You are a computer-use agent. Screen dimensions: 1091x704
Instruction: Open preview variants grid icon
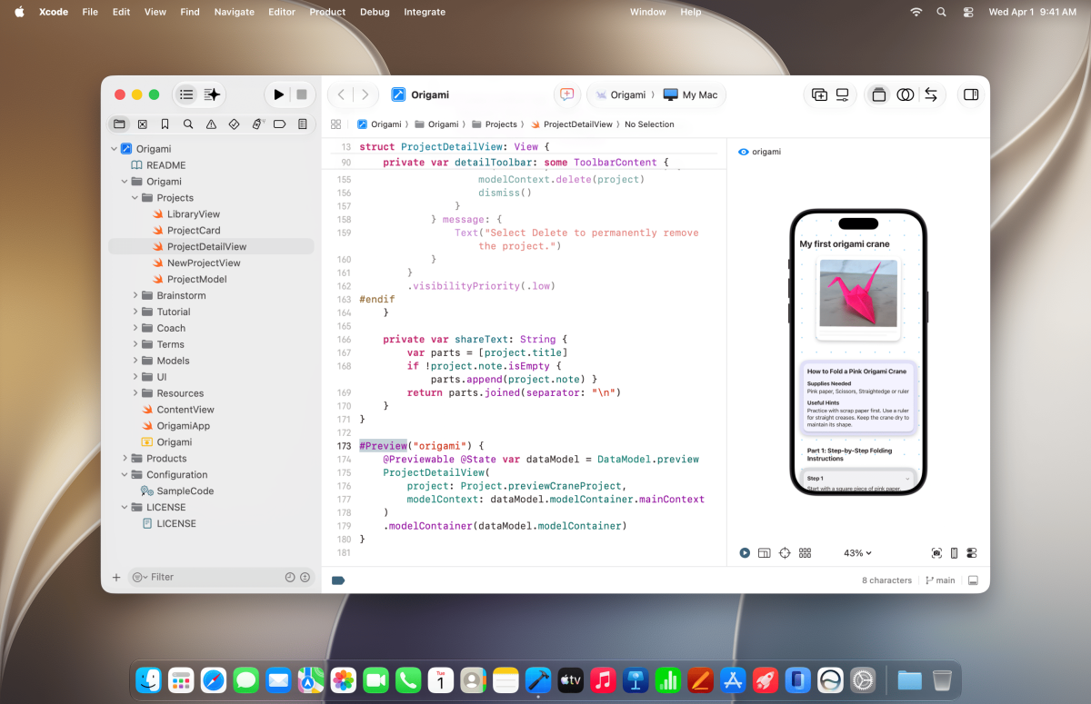pos(805,553)
